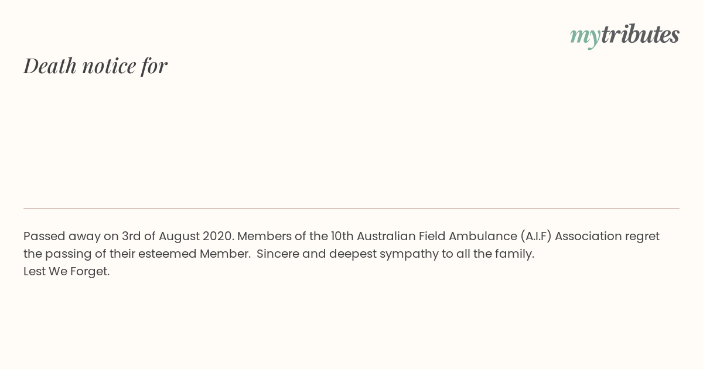
Task: Click the green 'my' in the logo
Action: [585, 37]
